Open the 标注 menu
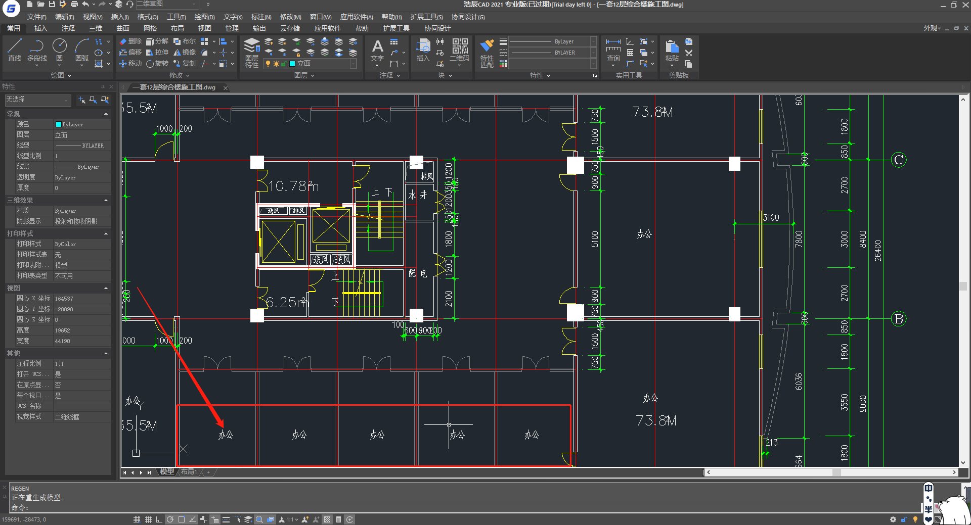Viewport: 971px width, 525px height. tap(261, 17)
